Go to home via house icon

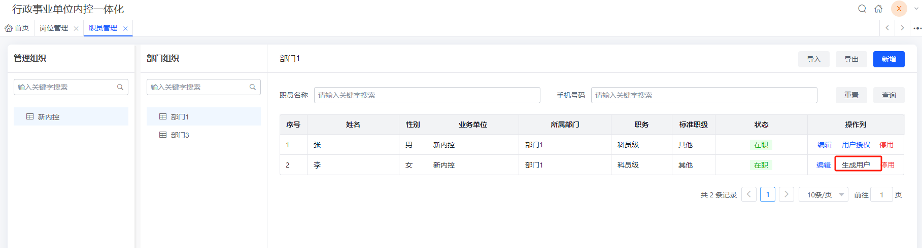[878, 9]
